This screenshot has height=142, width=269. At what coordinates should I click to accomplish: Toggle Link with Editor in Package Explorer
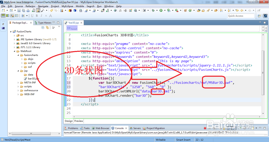[x=47, y=28]
